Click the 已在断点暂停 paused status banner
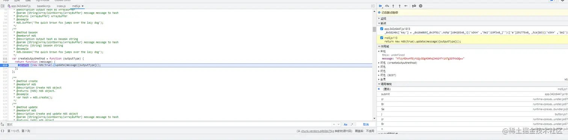 (473, 12)
